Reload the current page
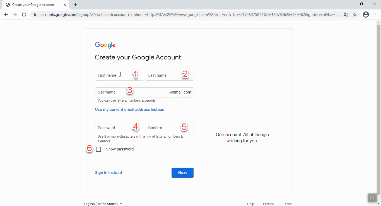381x206 pixels. [24, 15]
